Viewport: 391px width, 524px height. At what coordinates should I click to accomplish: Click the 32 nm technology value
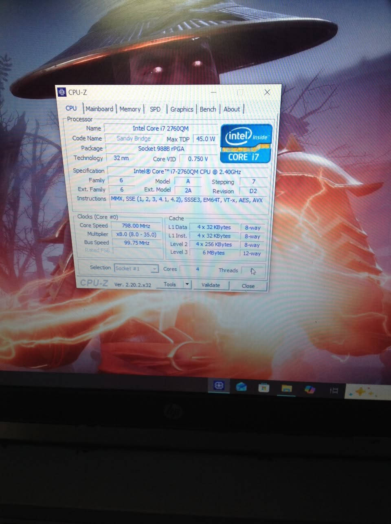121,158
